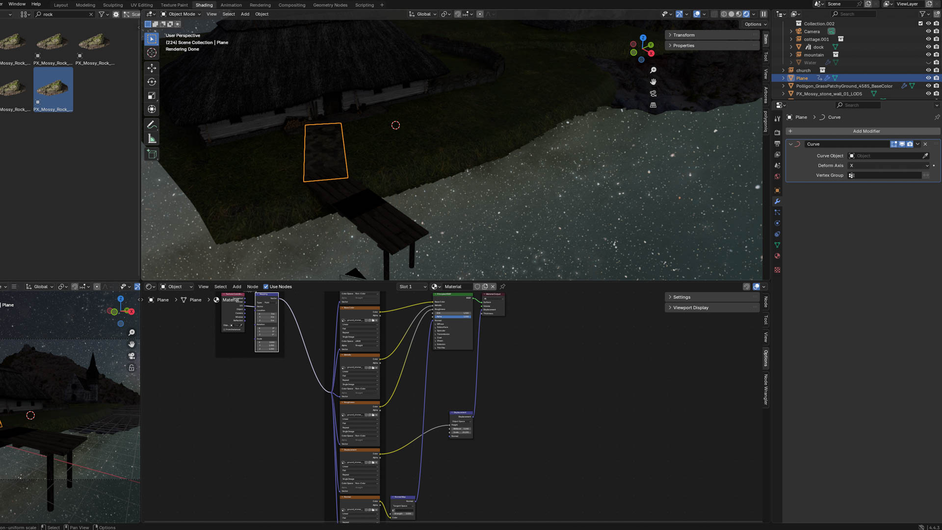Select the Scale tool

click(152, 96)
